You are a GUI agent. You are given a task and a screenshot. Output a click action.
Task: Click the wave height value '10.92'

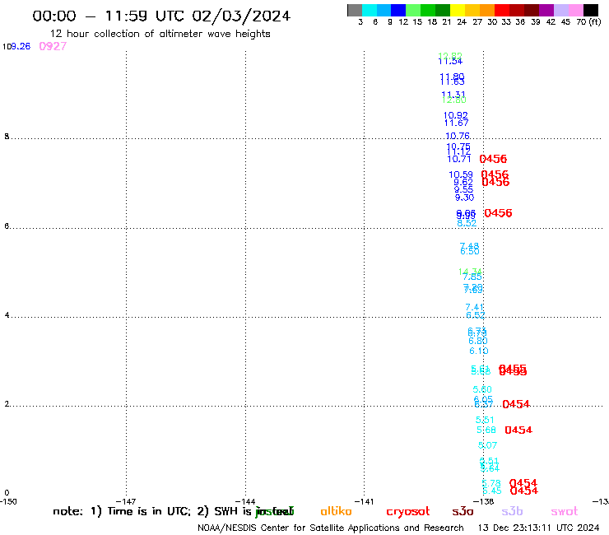456,115
